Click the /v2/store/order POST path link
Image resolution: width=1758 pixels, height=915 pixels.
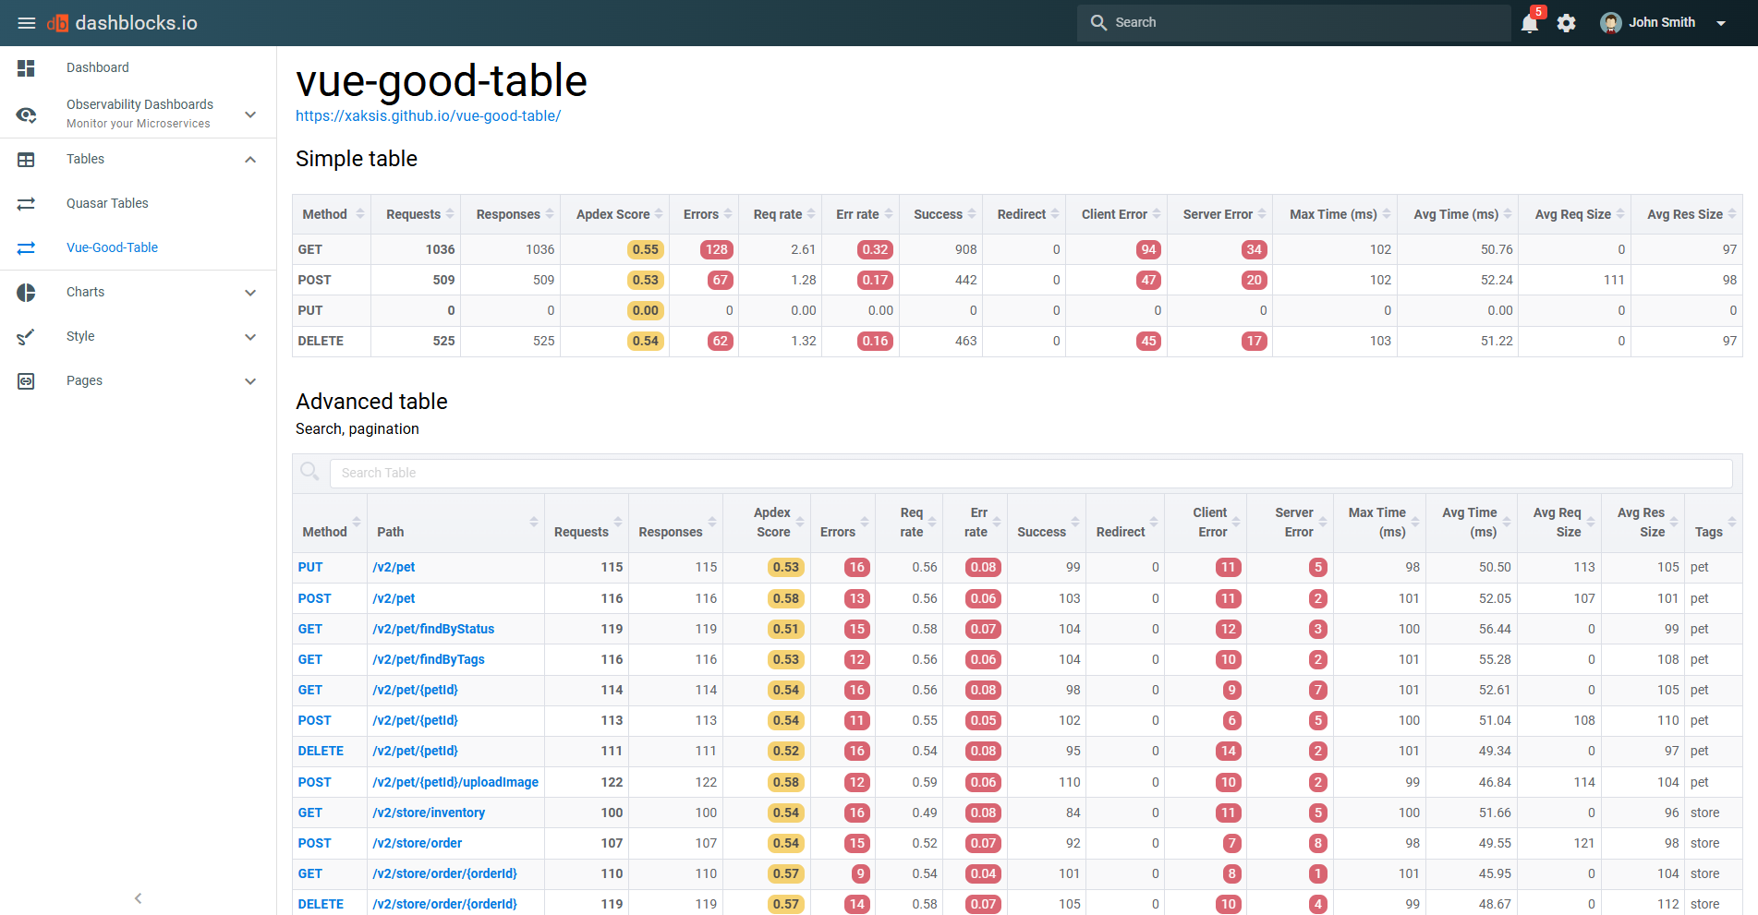point(418,844)
